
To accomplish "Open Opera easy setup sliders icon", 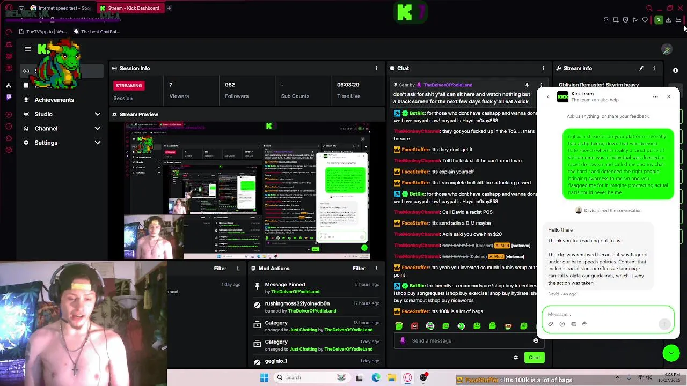I will 678,20.
